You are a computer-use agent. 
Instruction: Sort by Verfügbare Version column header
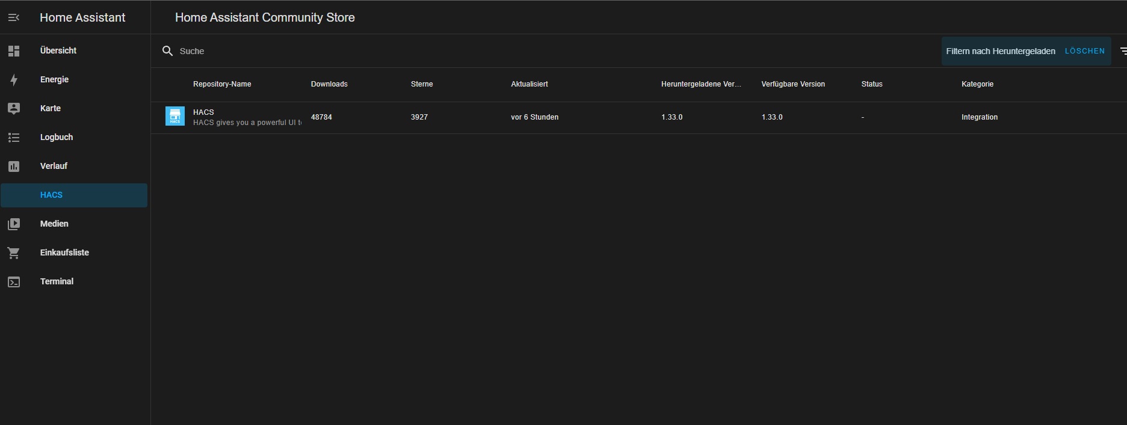(793, 84)
